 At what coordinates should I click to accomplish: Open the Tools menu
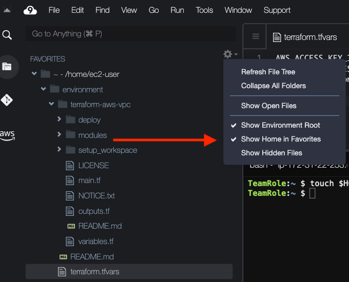tap(204, 10)
